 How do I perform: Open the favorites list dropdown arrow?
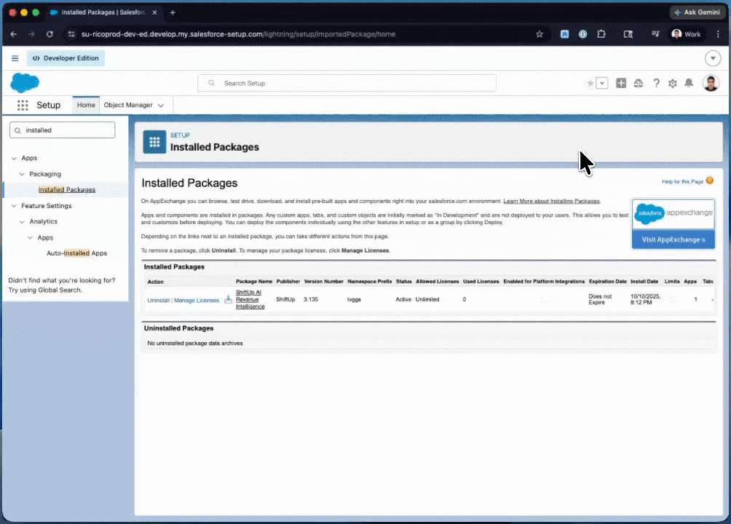(602, 84)
